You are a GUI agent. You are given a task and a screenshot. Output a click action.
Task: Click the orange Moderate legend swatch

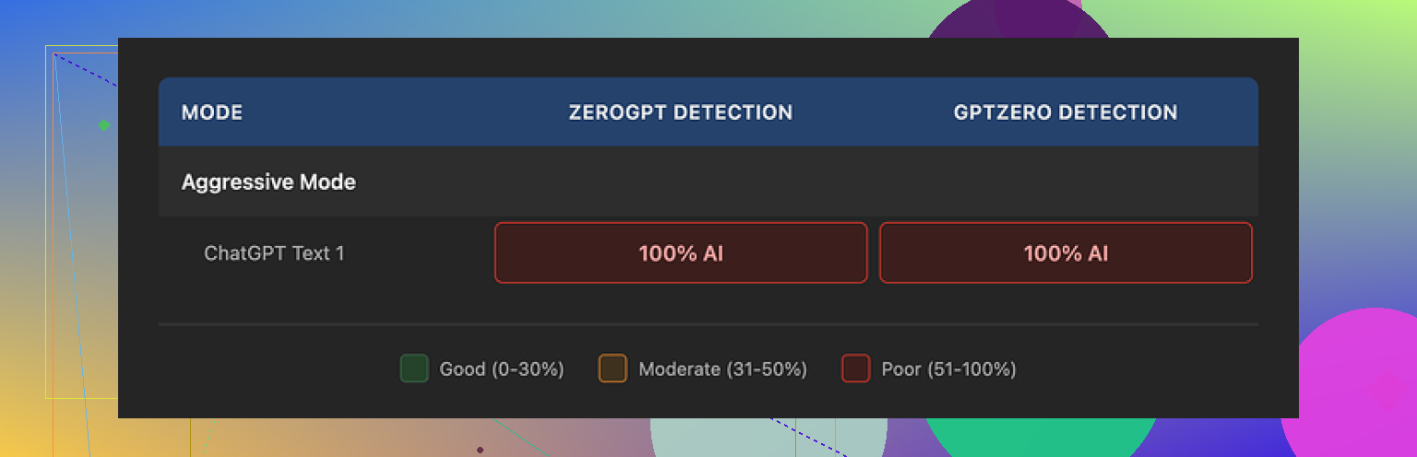pos(613,369)
